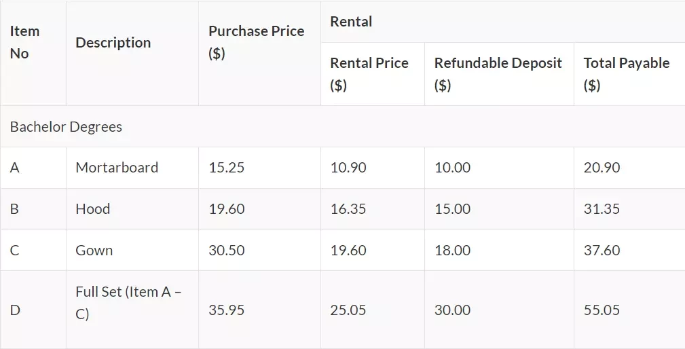Click the Rental group header
This screenshot has width=685, height=349.
click(x=503, y=22)
